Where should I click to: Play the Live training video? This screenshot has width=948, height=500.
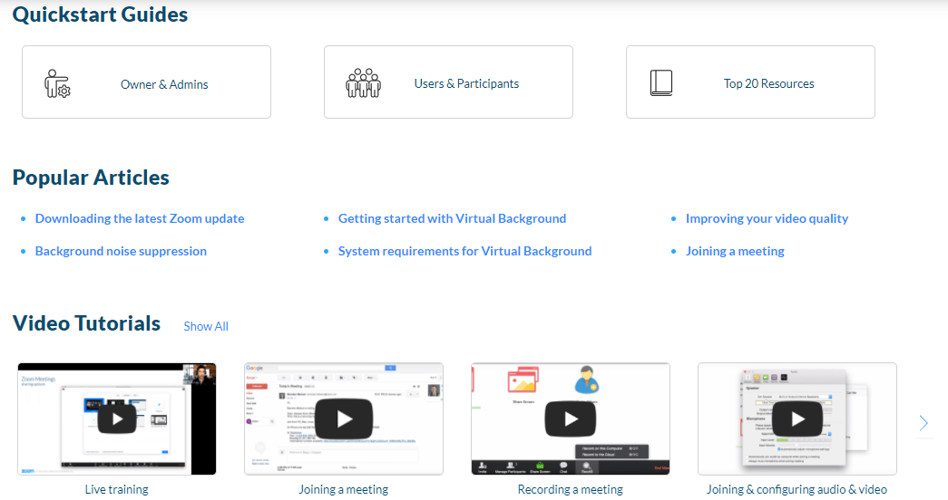click(x=117, y=418)
